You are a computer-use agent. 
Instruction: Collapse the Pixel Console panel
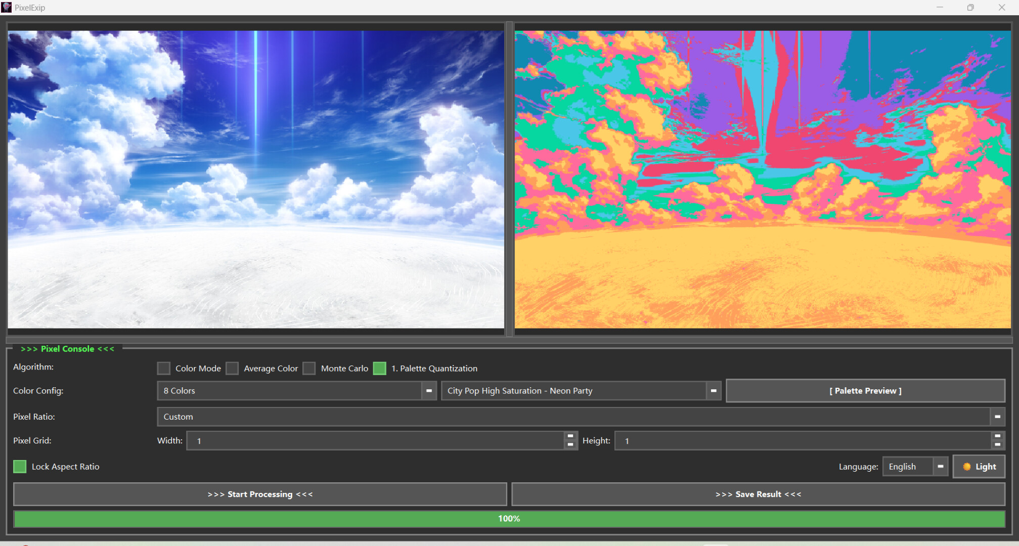67,348
